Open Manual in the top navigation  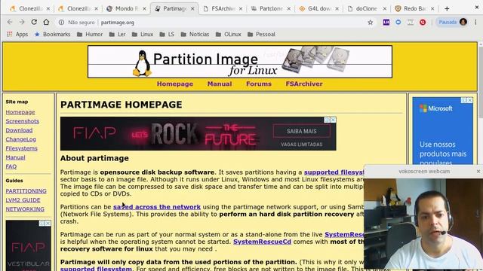tap(220, 84)
